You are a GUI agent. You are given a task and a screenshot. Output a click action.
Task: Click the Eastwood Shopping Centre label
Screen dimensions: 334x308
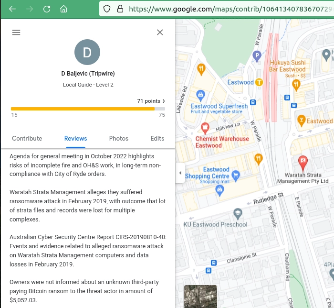[207, 173]
